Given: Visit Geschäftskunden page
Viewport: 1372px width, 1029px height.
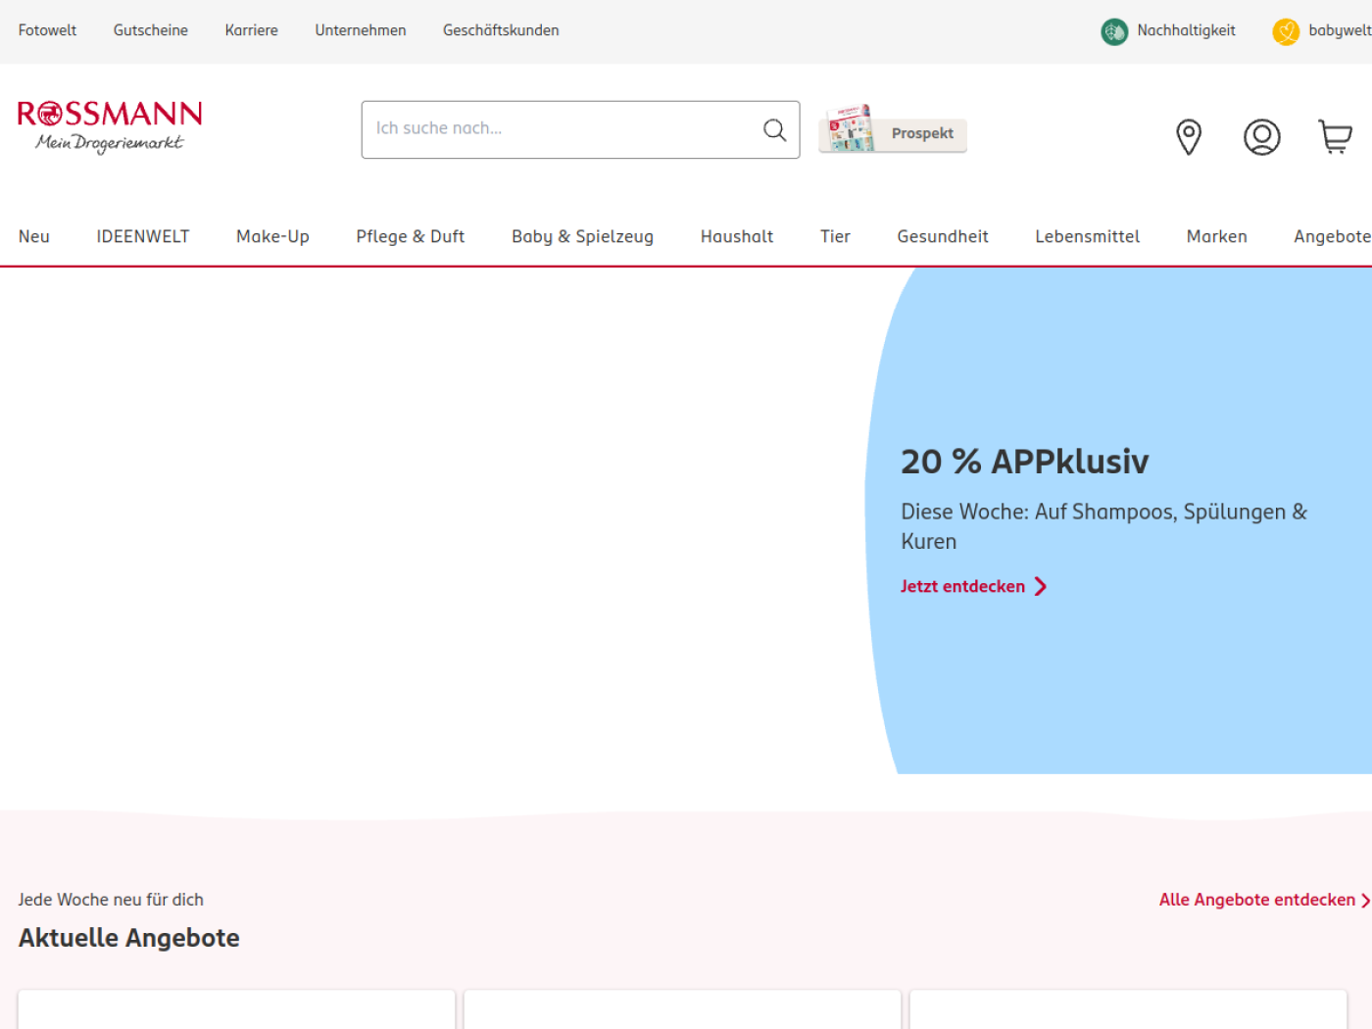Looking at the screenshot, I should pos(501,30).
